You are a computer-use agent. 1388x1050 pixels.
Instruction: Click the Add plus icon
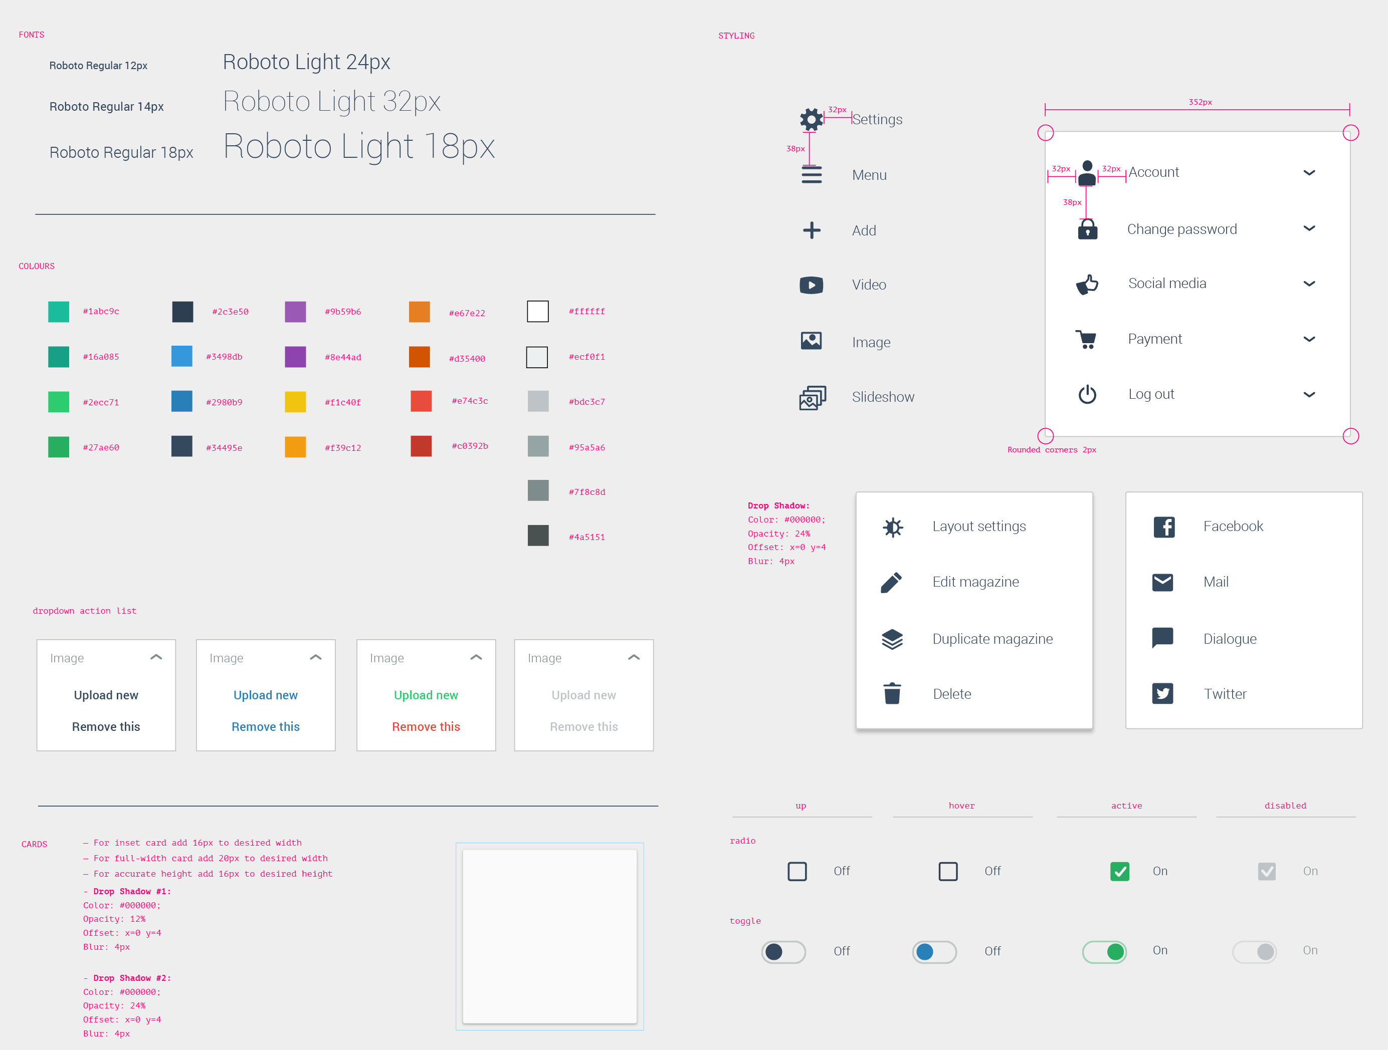point(810,229)
